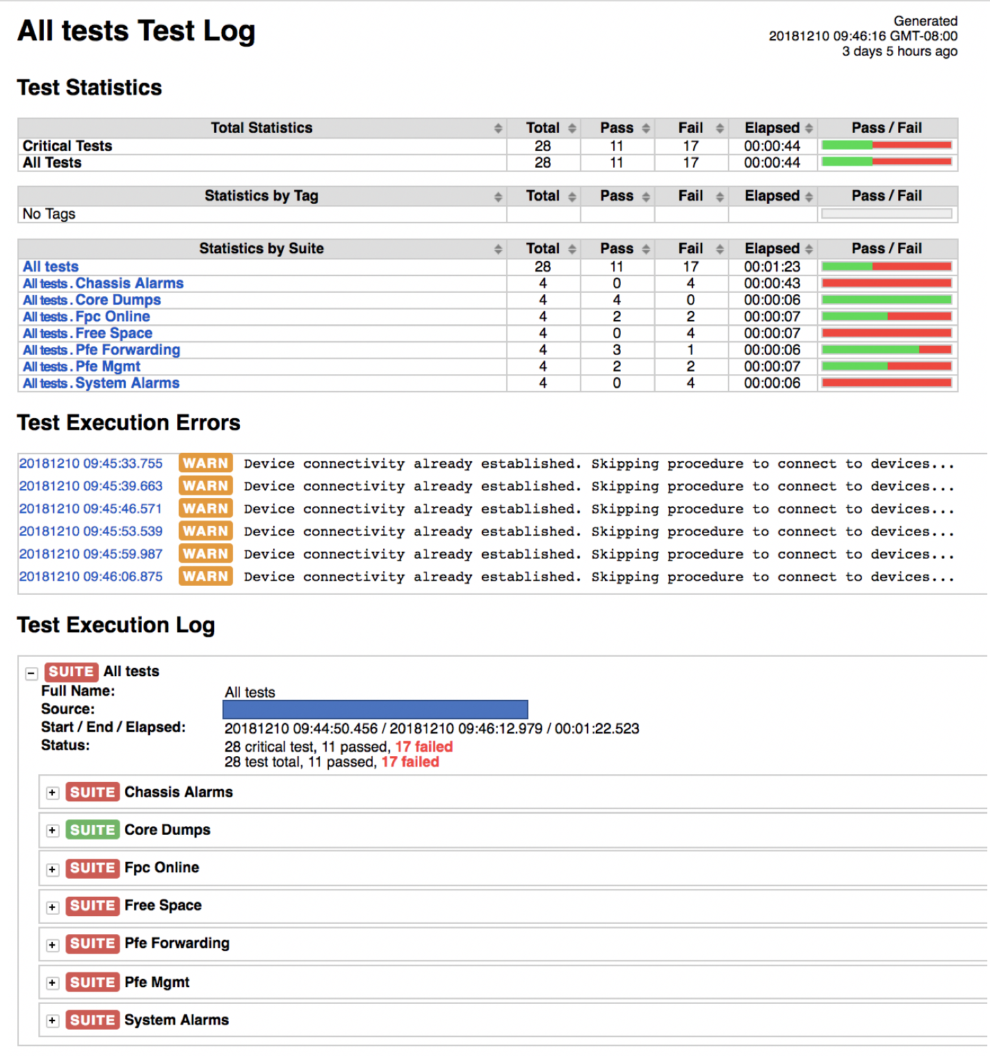Screen dimensions: 990x1056
Task: Click the green SUITE badge for Core Dumps
Action: [92, 829]
